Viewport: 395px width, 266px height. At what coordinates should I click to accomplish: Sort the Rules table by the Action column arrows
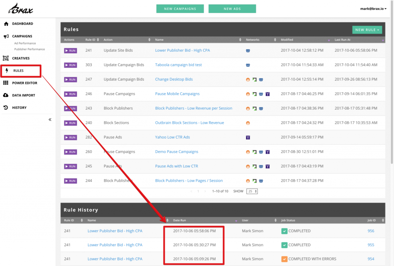pos(149,40)
